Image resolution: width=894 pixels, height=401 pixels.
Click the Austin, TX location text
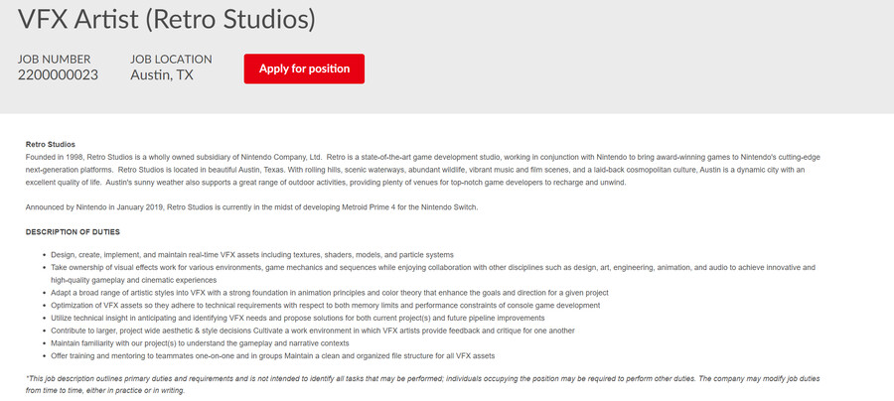tap(162, 75)
